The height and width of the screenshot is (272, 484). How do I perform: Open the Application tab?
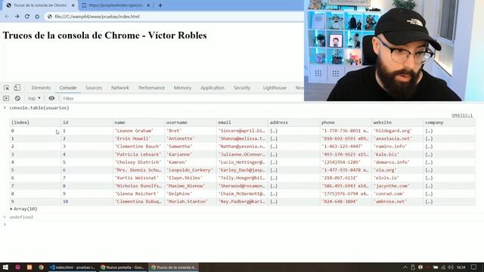tap(213, 88)
